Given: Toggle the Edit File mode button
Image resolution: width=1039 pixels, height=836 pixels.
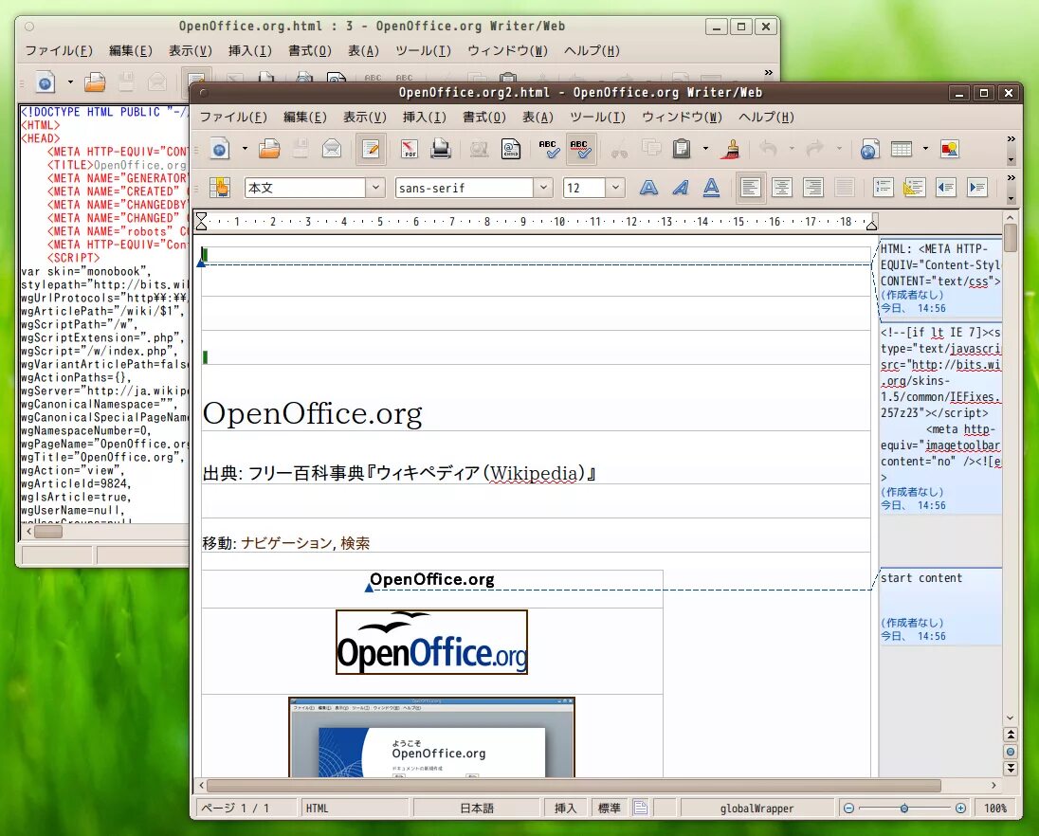Looking at the screenshot, I should [x=371, y=149].
